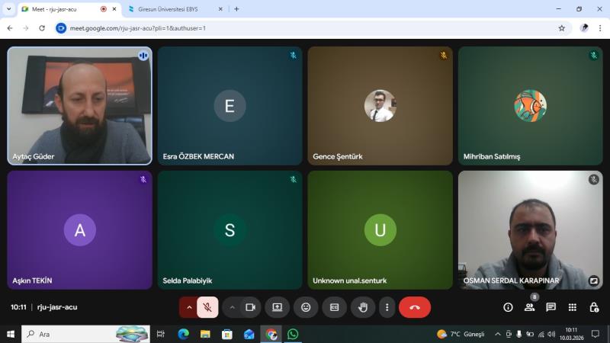Show hidden system tray icons

point(498,334)
